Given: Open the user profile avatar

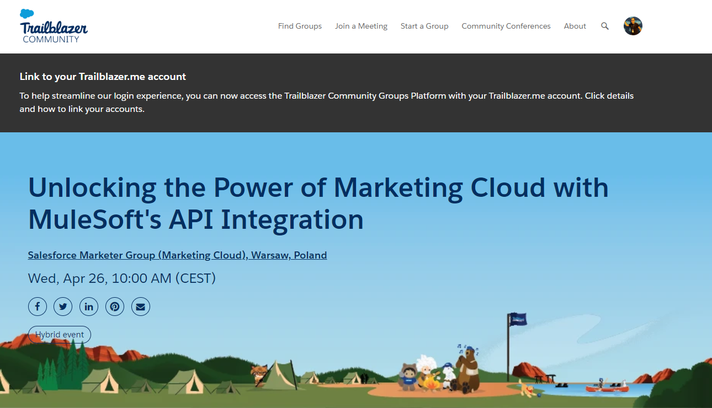Looking at the screenshot, I should (633, 26).
